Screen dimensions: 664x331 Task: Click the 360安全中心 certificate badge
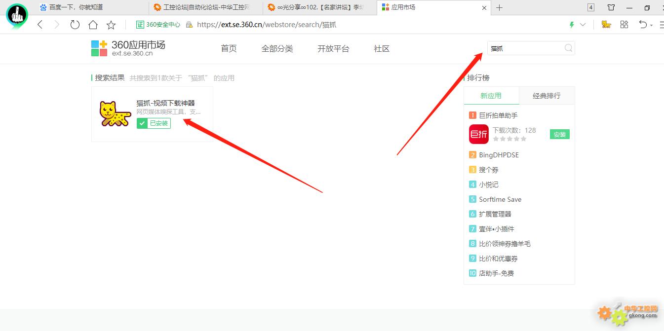pyautogui.click(x=158, y=25)
